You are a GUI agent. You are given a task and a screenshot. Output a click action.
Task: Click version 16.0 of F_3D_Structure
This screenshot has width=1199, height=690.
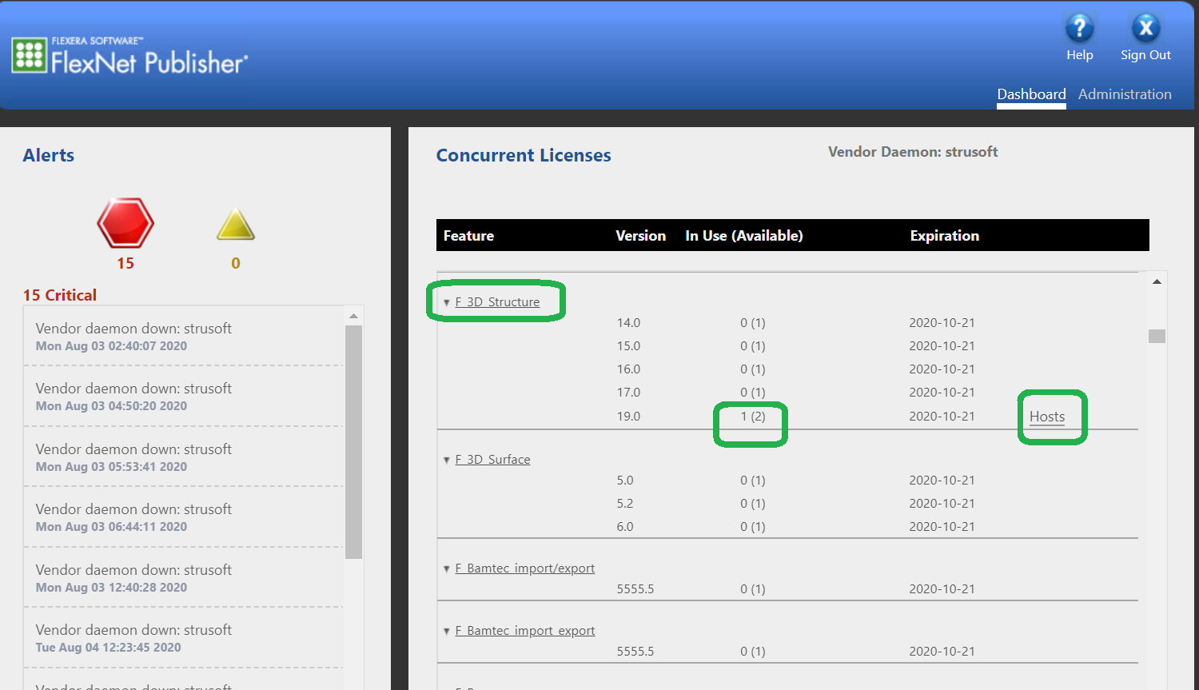point(628,369)
